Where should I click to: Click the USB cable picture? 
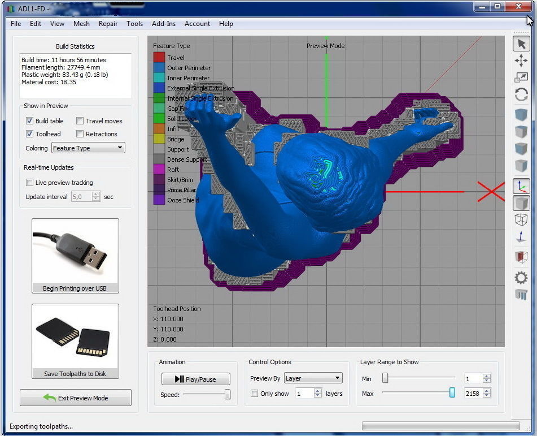(x=75, y=252)
